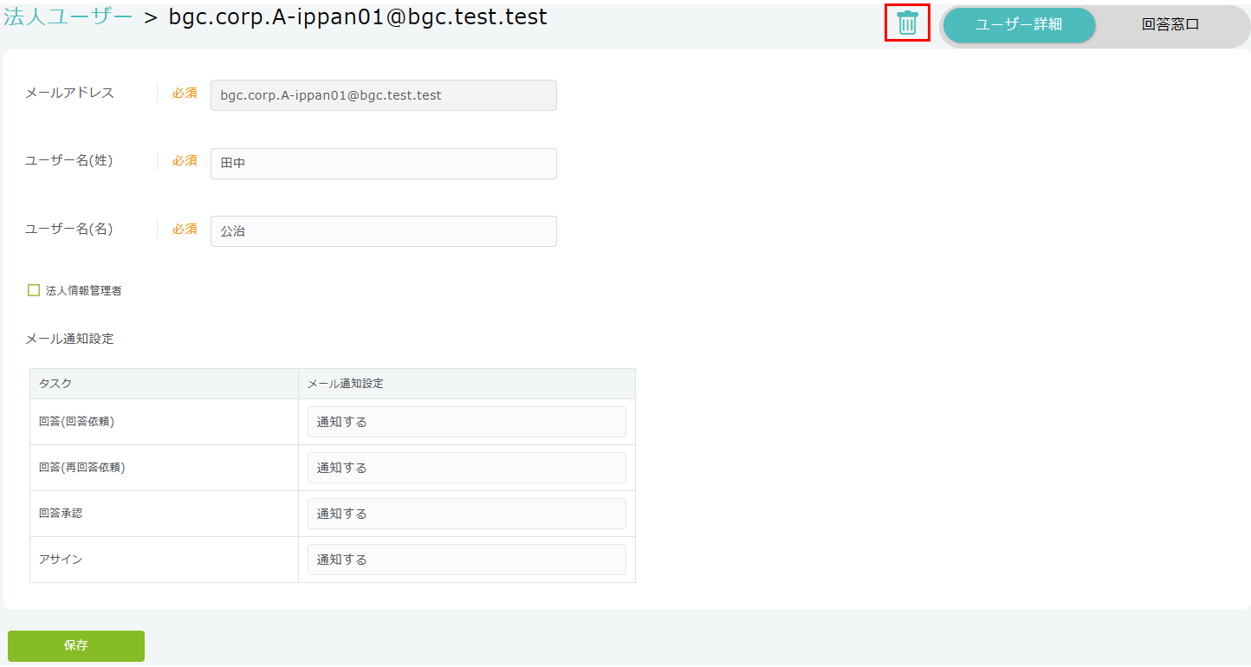Click the trash can delete icon

(907, 23)
